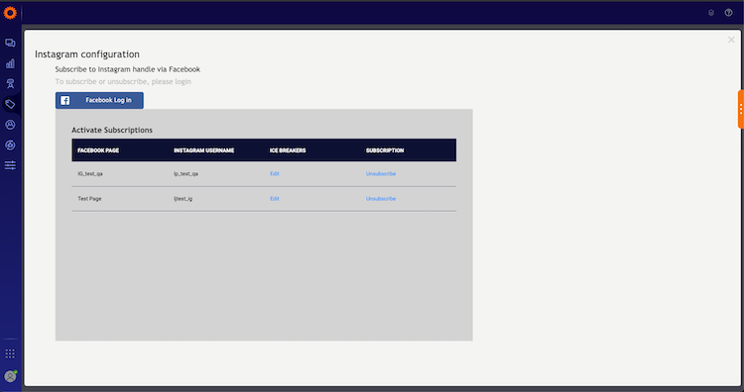Select the Test Page cell
This screenshot has height=392, width=744.
point(89,199)
